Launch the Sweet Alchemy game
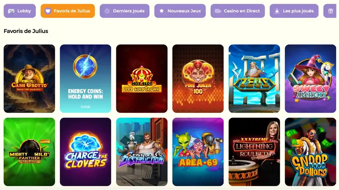 coord(311,79)
